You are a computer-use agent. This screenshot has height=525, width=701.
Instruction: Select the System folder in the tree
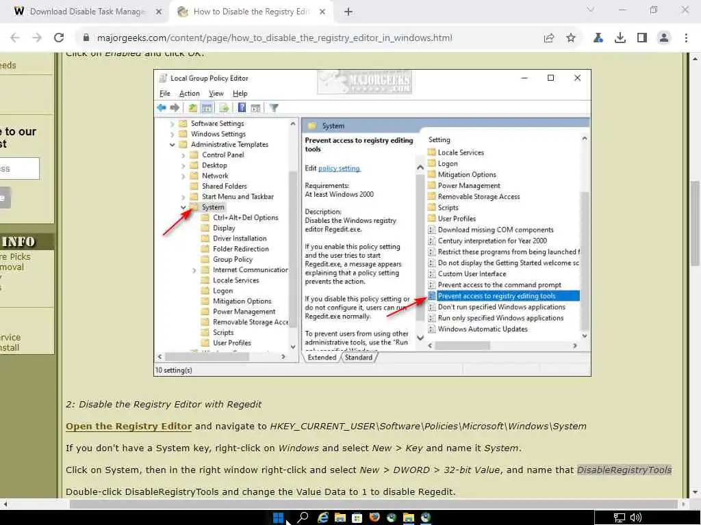pyautogui.click(x=213, y=207)
